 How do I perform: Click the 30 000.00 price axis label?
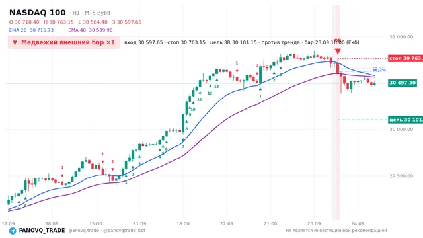tap(401, 130)
